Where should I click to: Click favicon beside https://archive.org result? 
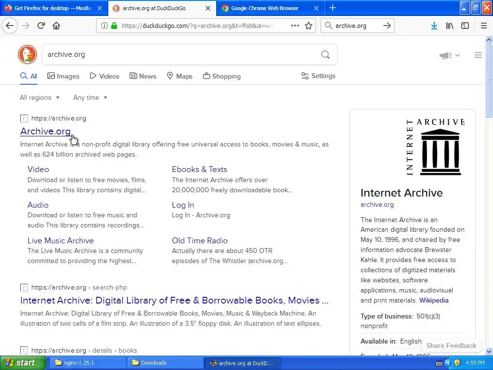(x=24, y=119)
